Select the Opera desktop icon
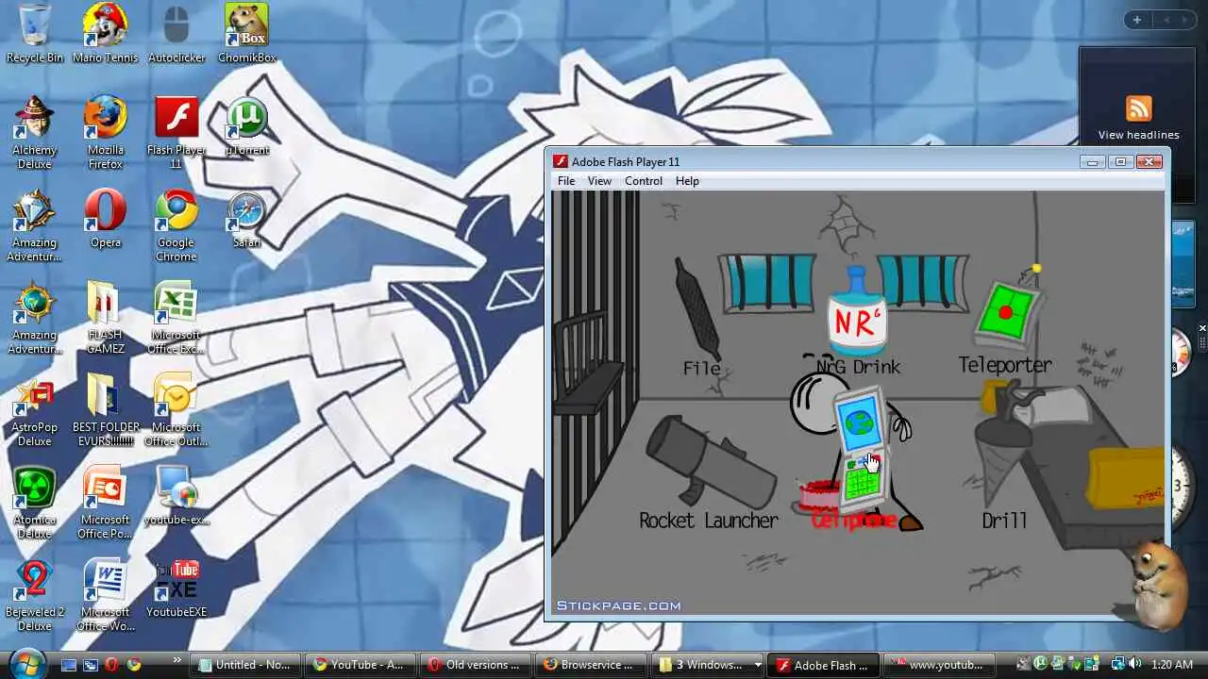Image resolution: width=1208 pixels, height=679 pixels. pyautogui.click(x=106, y=218)
